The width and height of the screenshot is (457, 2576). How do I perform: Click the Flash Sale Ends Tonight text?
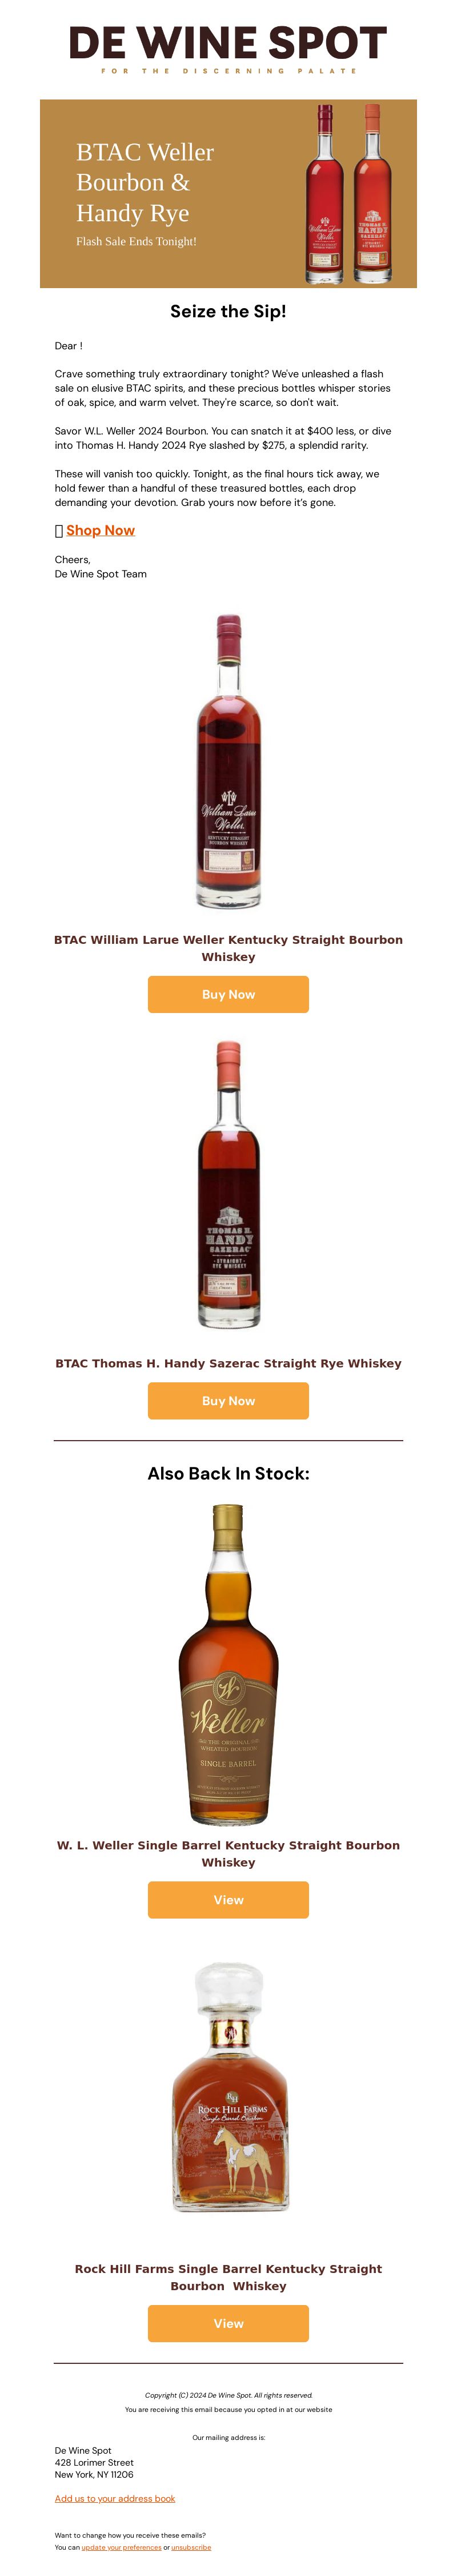[136, 241]
